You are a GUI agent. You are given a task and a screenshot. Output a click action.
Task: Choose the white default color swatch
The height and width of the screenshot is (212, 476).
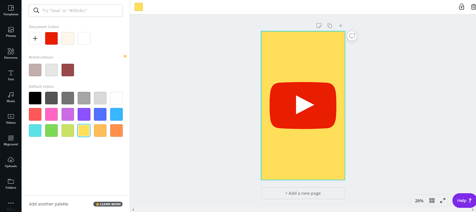pos(117,98)
